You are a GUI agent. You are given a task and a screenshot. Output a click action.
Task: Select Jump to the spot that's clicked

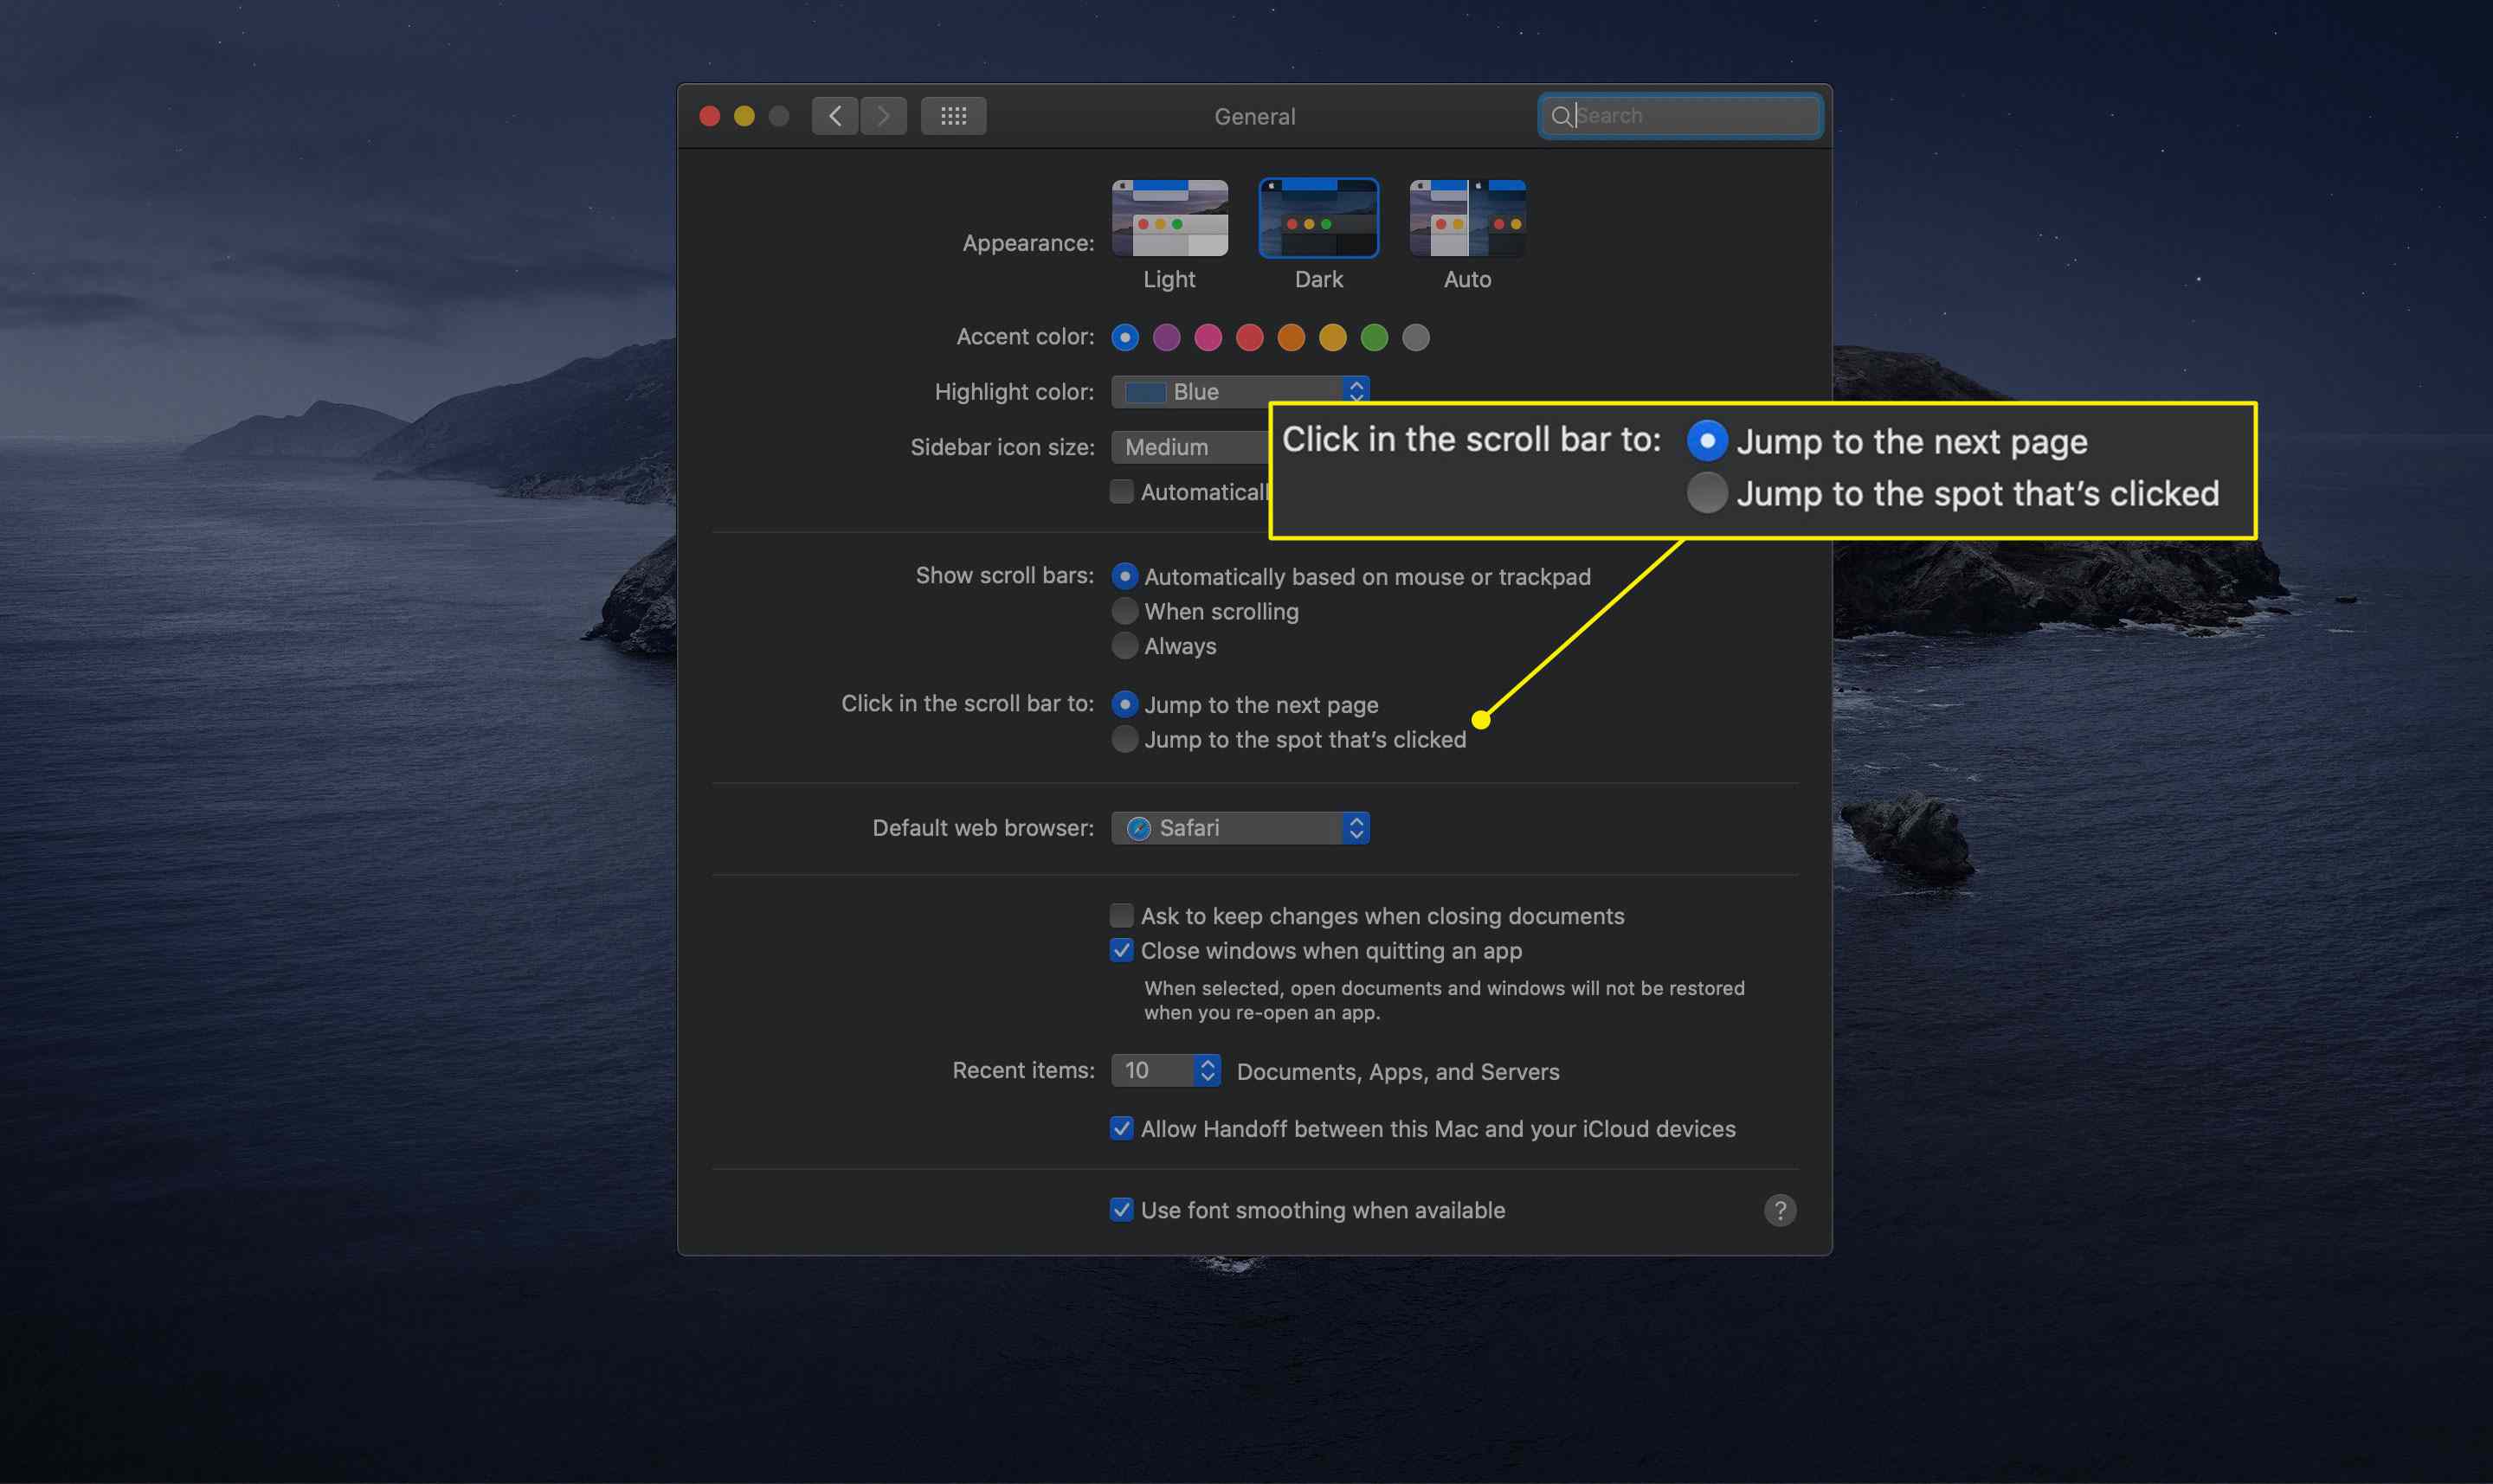1122,738
